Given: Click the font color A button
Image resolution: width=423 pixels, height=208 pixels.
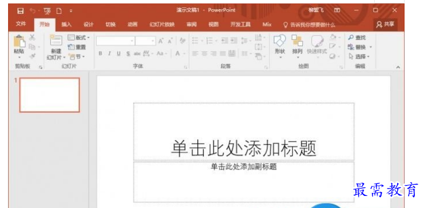Looking at the screenshot, I should pos(177,53).
